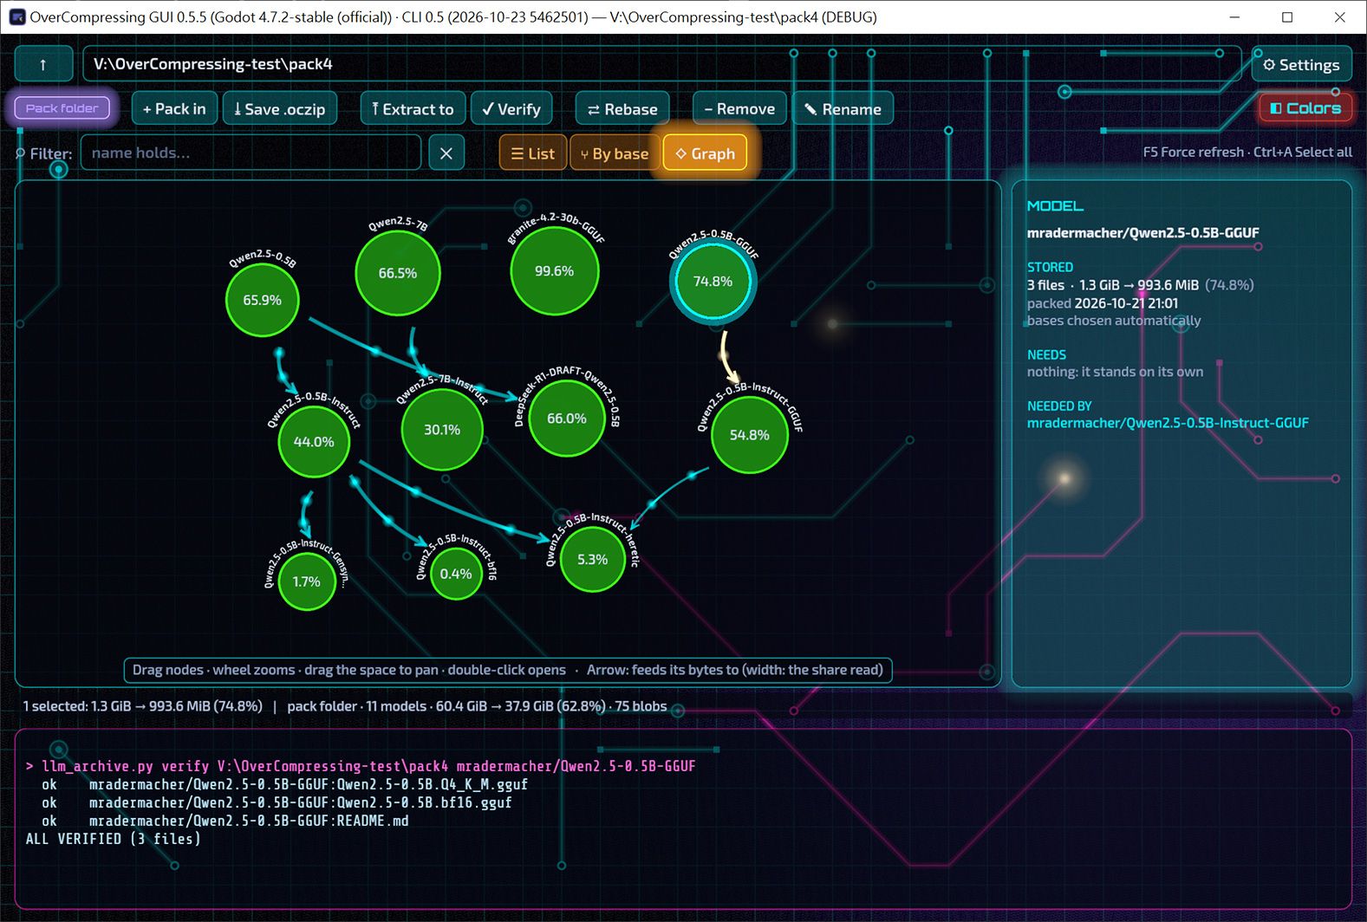Save as .oczip archive
Image resolution: width=1367 pixels, height=922 pixels.
tap(280, 109)
